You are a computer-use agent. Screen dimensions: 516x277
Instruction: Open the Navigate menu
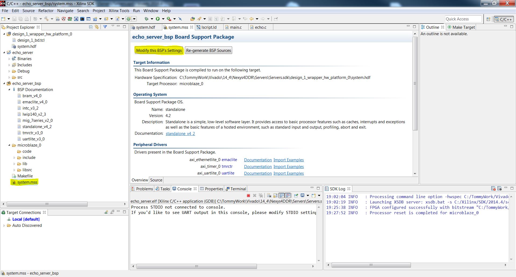[x=65, y=11]
